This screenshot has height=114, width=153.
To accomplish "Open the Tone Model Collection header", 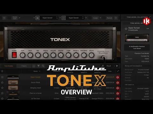I will 137,17.
